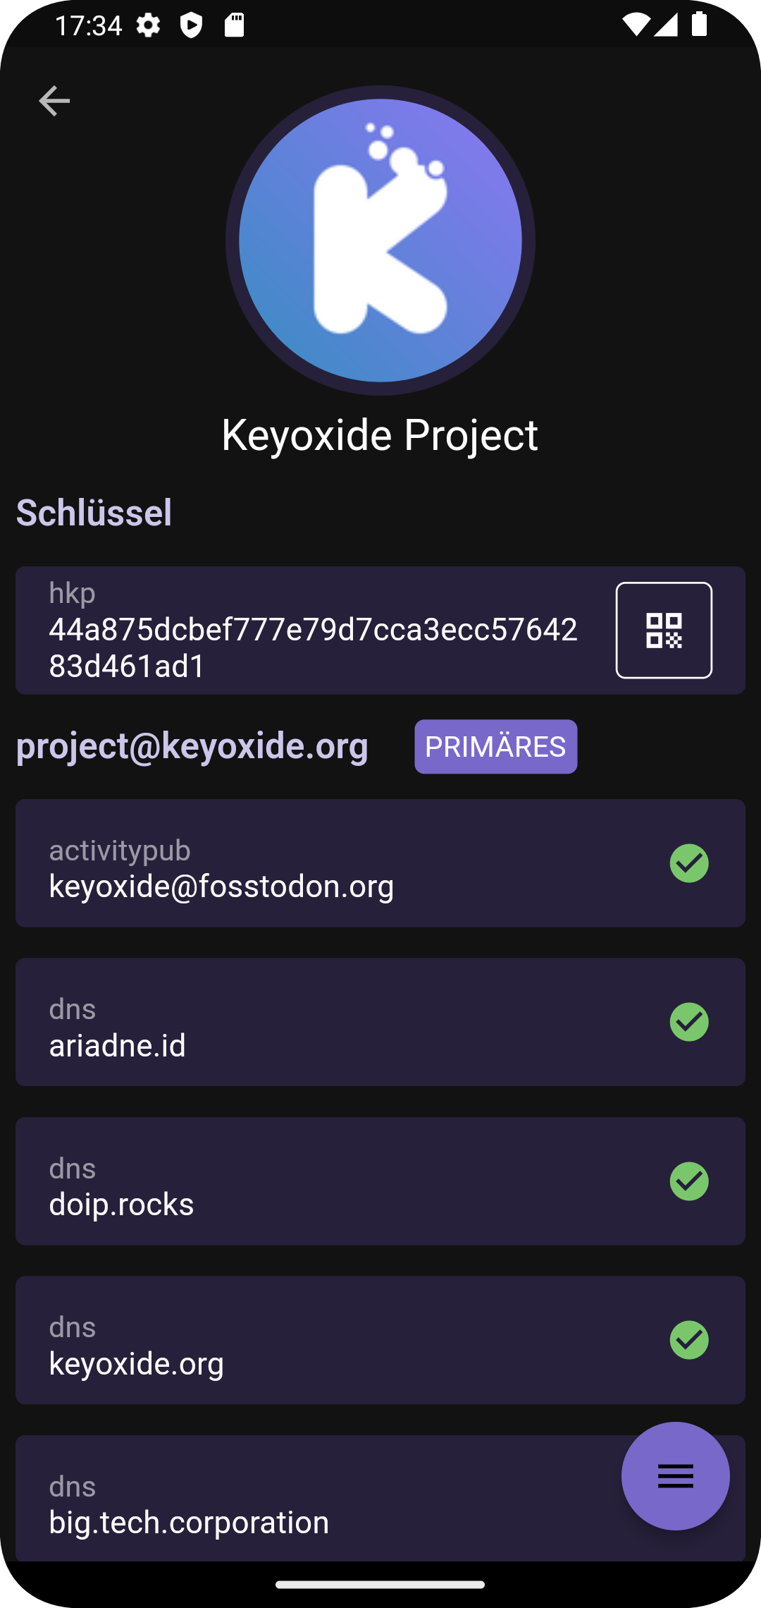Tap verified checkmark next to keyoxide.org
The height and width of the screenshot is (1608, 761).
(688, 1339)
